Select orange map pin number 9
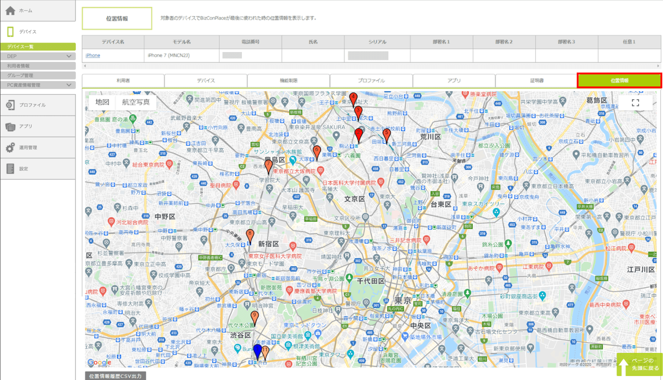This screenshot has width=663, height=380. click(x=254, y=318)
